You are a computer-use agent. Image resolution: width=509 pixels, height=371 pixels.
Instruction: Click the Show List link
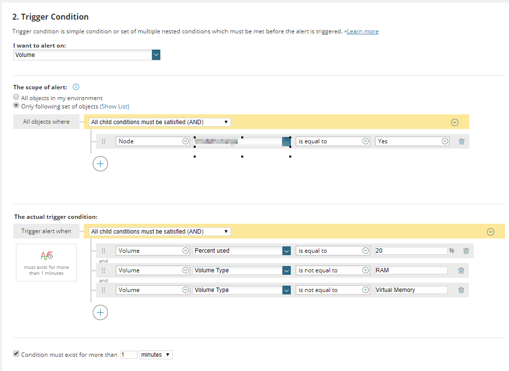pos(115,106)
